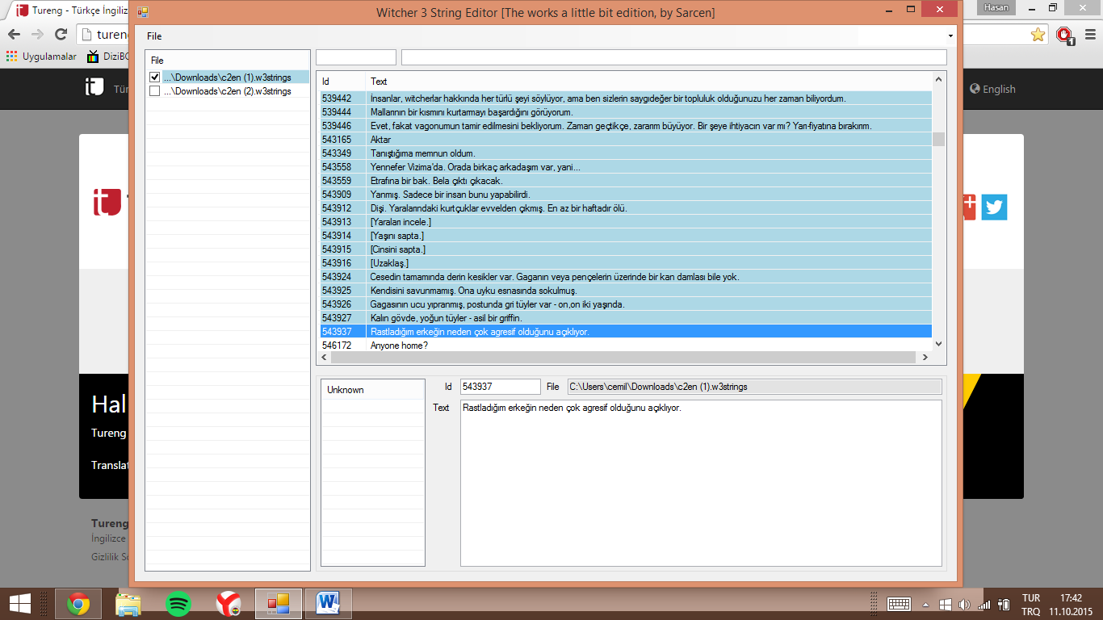Switch Tureng language to English
Viewport: 1103px width, 620px height.
pyautogui.click(x=993, y=89)
